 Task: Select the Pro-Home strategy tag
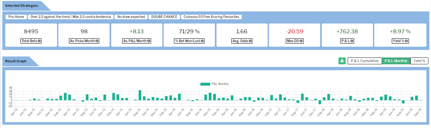point(16,17)
